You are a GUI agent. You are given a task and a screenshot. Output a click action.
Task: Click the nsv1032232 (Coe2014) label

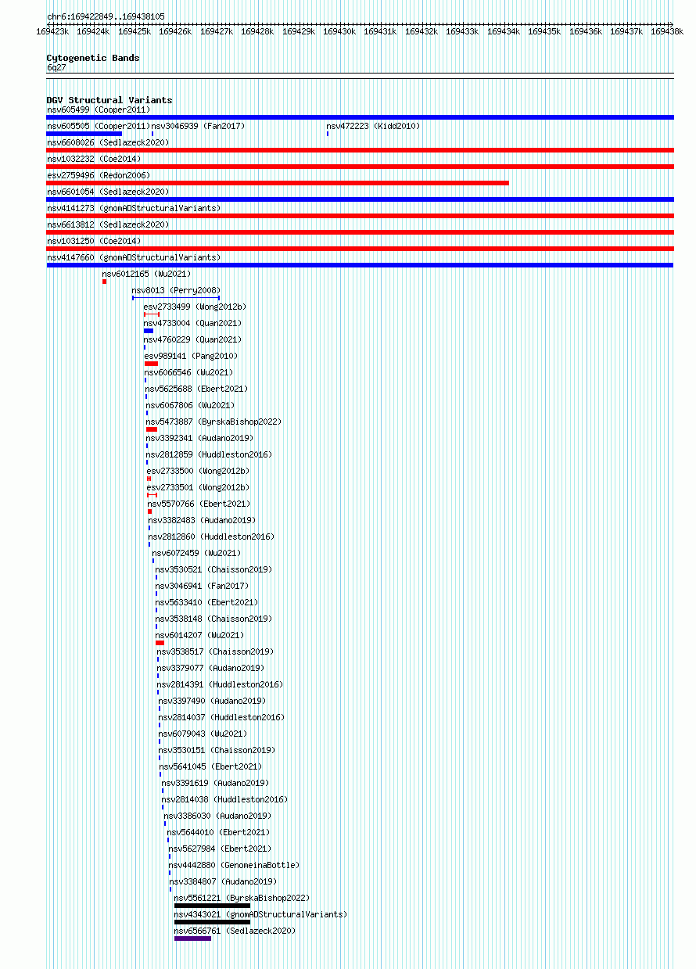click(x=93, y=159)
